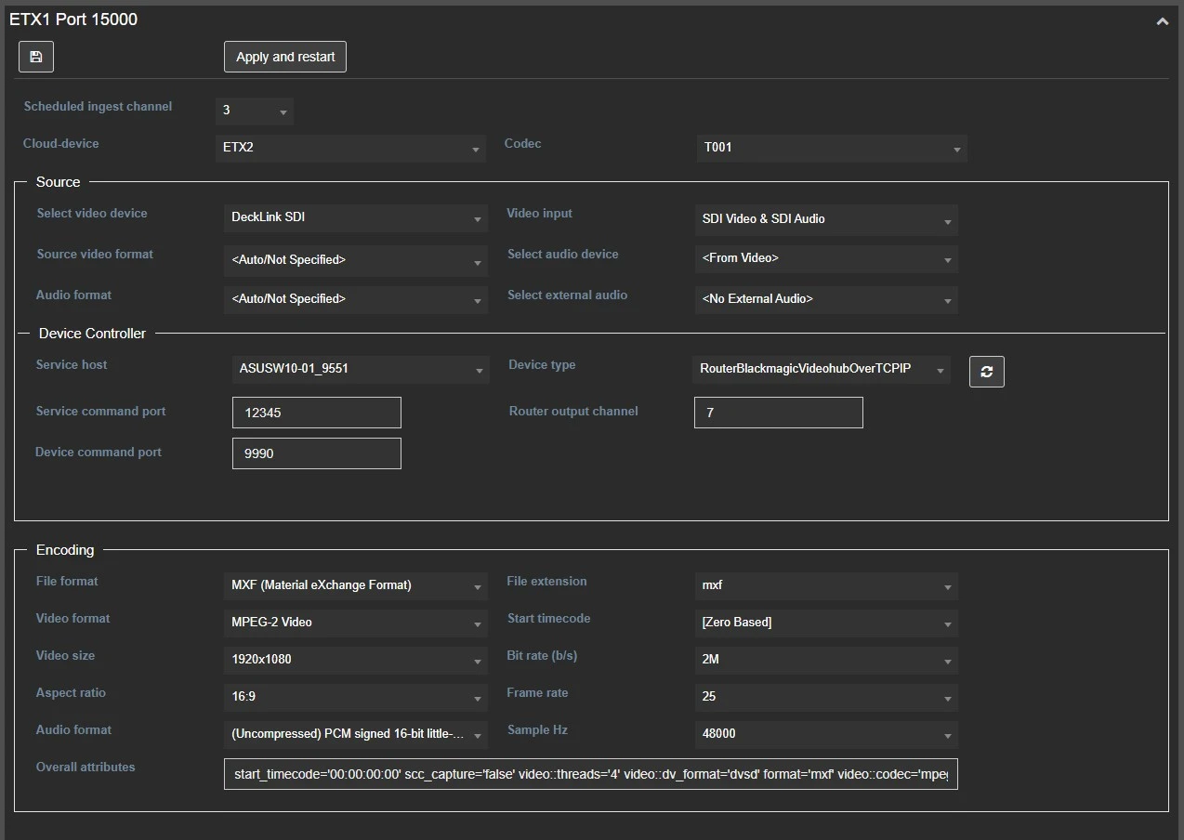Open the Cloud-device dropdown showing ETX2
1184x840 pixels.
coord(350,148)
